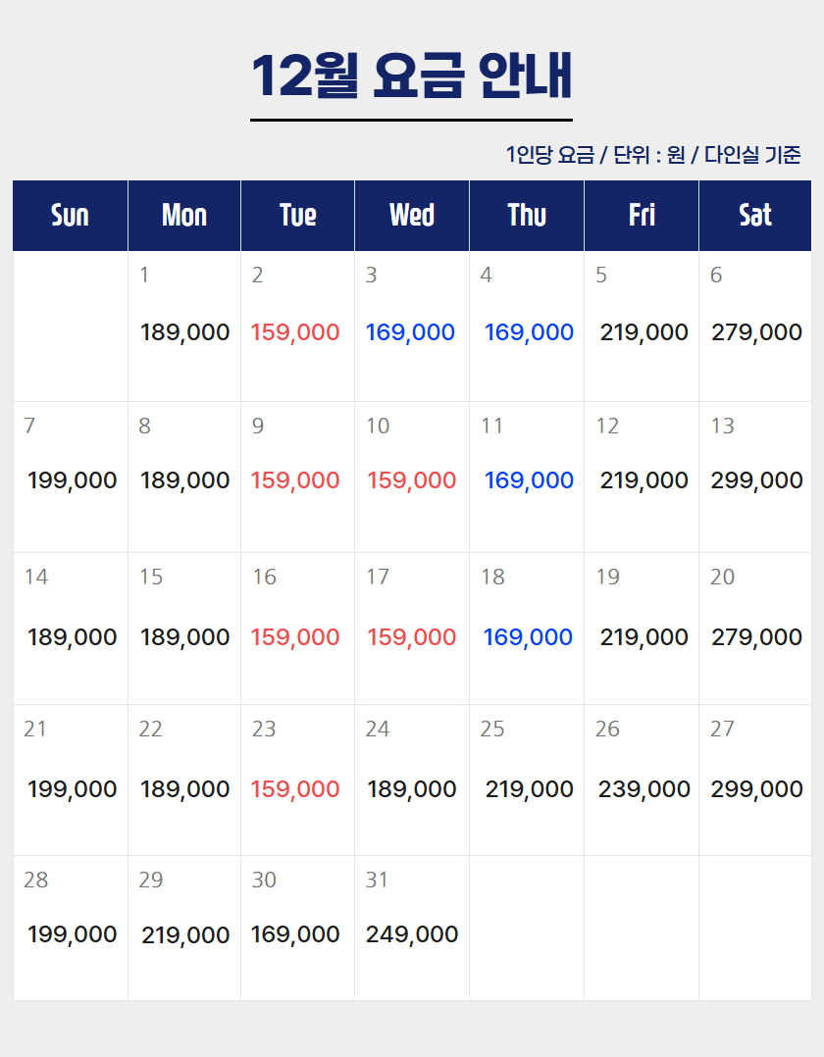Click date number 17 in the calendar
This screenshot has height=1057, width=824.
[378, 577]
